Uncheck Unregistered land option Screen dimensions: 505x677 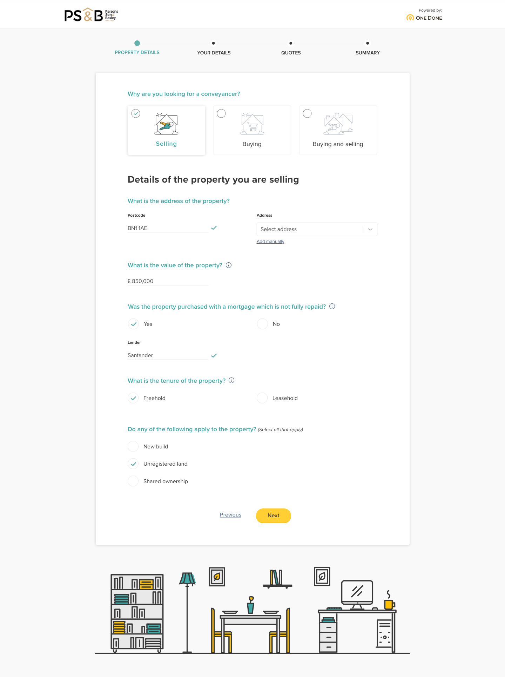pos(133,464)
